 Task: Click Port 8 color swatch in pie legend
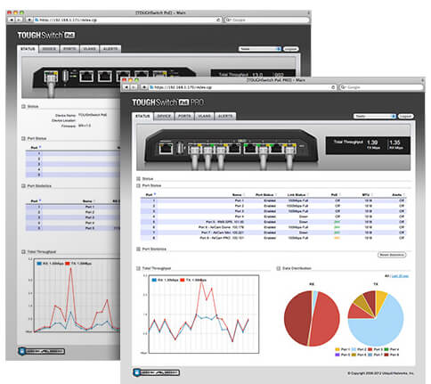(386, 355)
